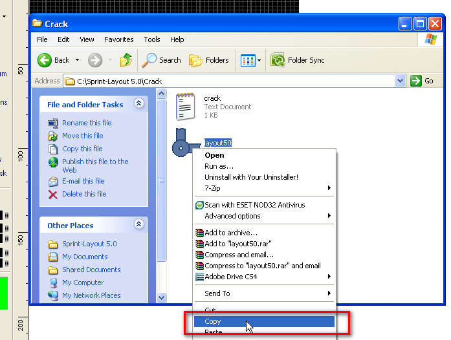Click the Copy this file icon

(53, 149)
